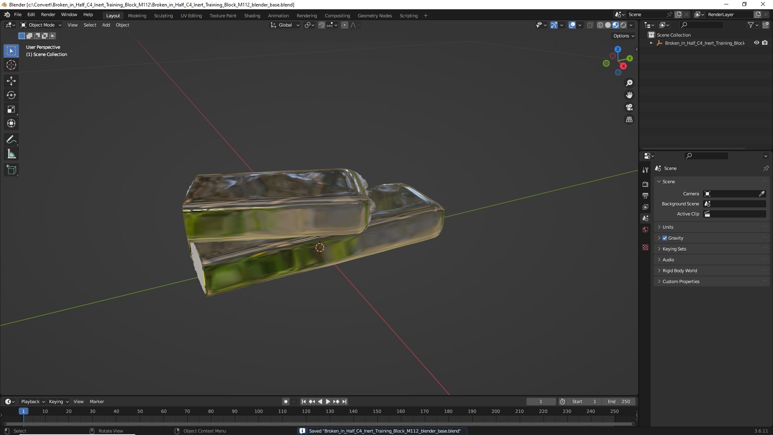773x435 pixels.
Task: Toggle snapping magnet icon
Action: pos(321,25)
